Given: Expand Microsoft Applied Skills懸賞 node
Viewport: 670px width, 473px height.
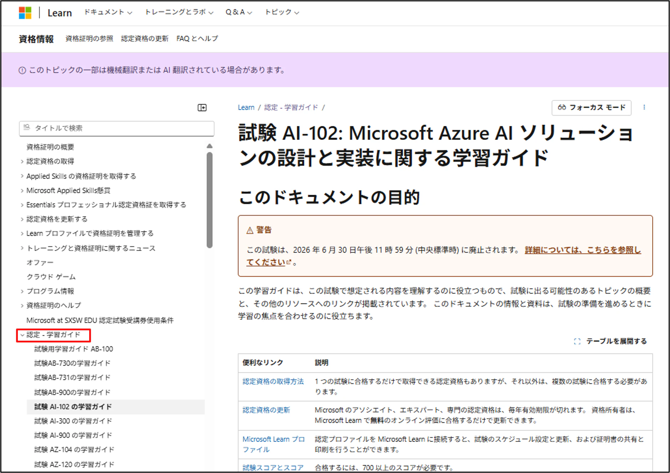Looking at the screenshot, I should 22,191.
